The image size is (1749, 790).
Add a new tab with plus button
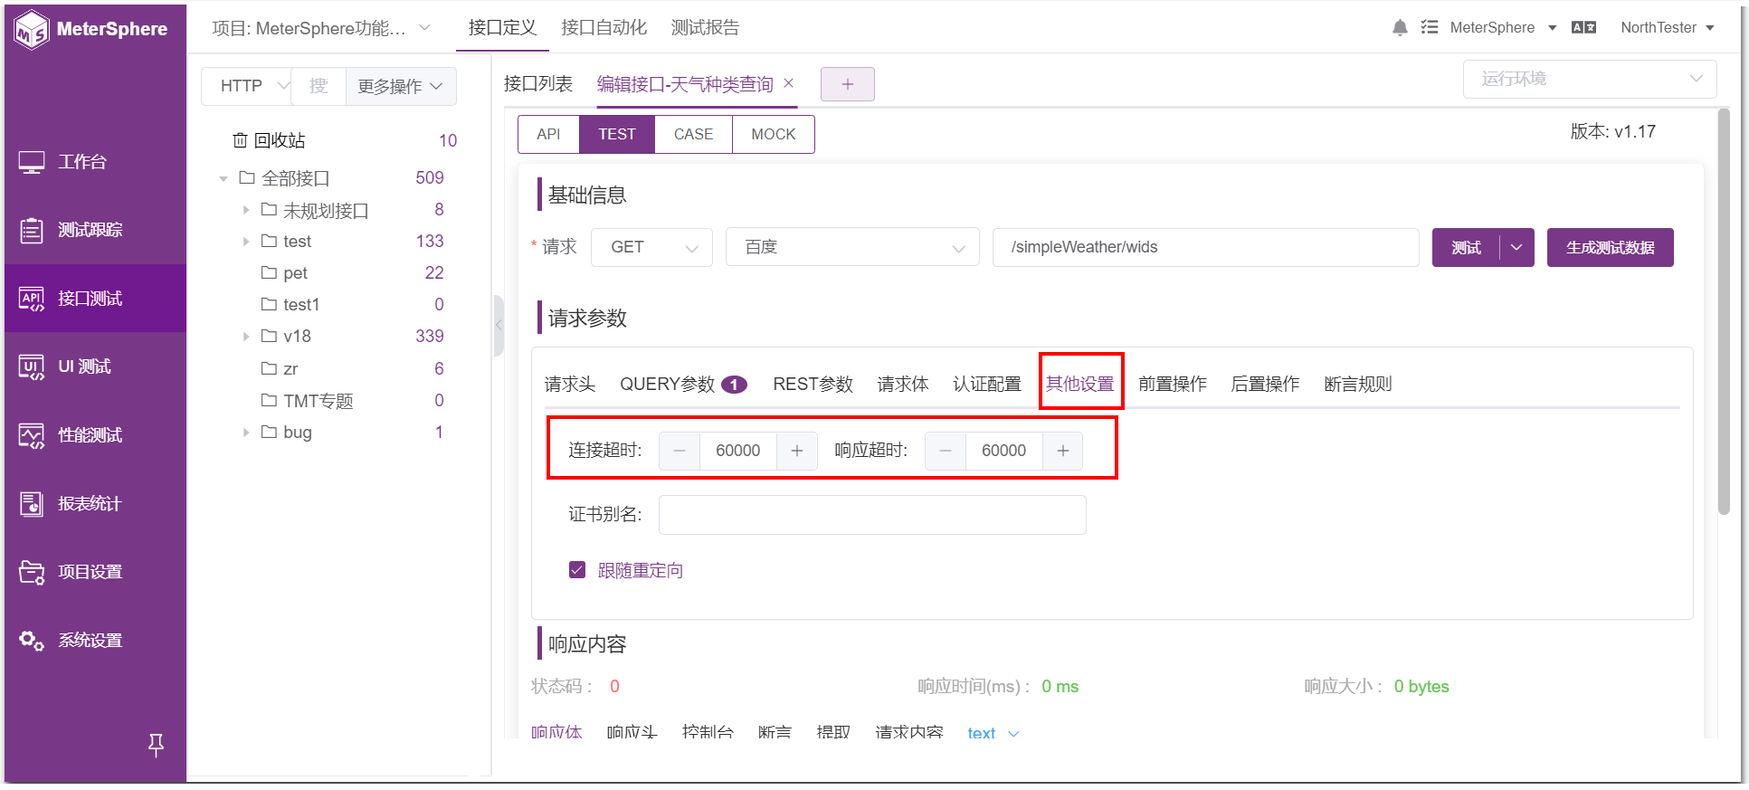click(848, 84)
